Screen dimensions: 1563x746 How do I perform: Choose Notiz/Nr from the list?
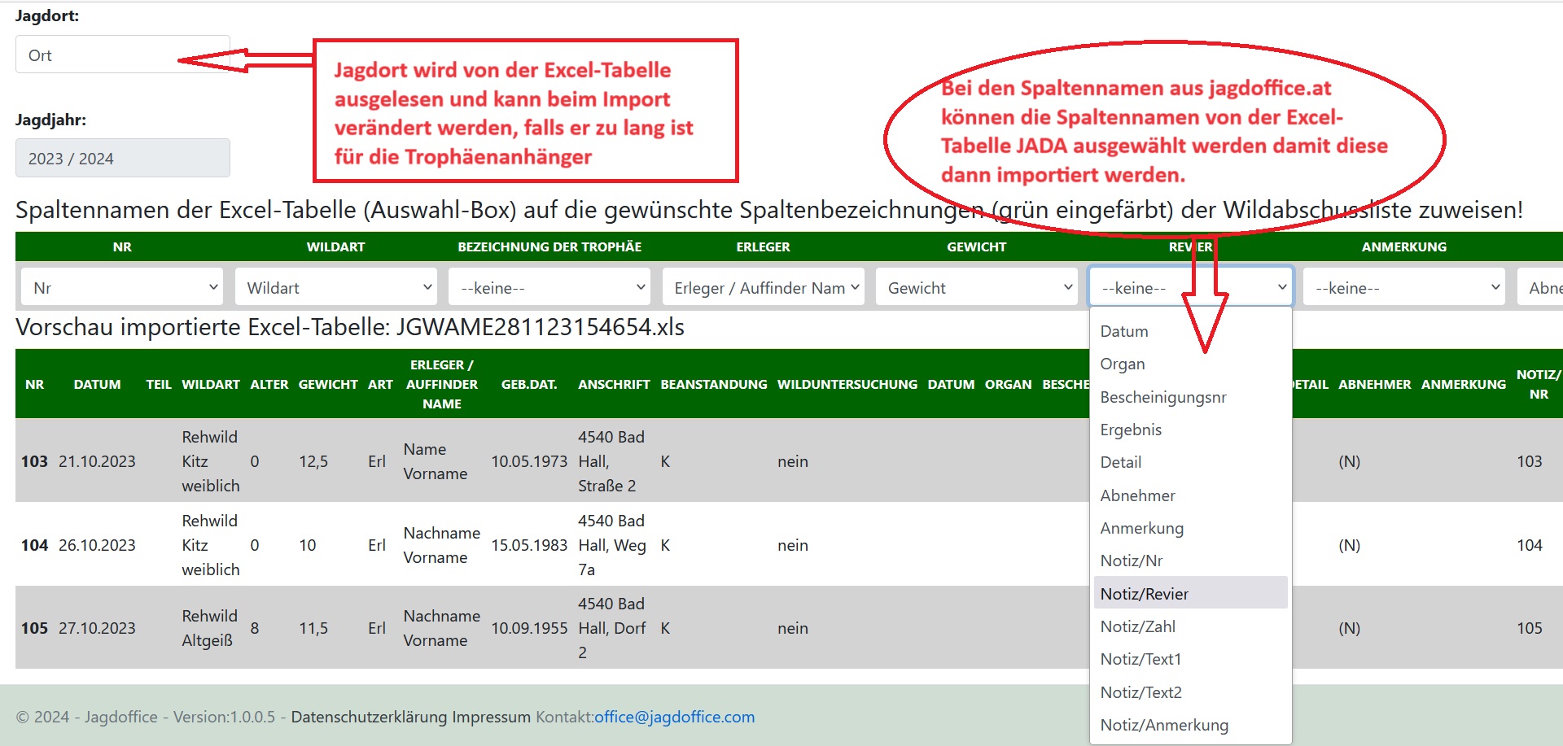click(x=1132, y=561)
